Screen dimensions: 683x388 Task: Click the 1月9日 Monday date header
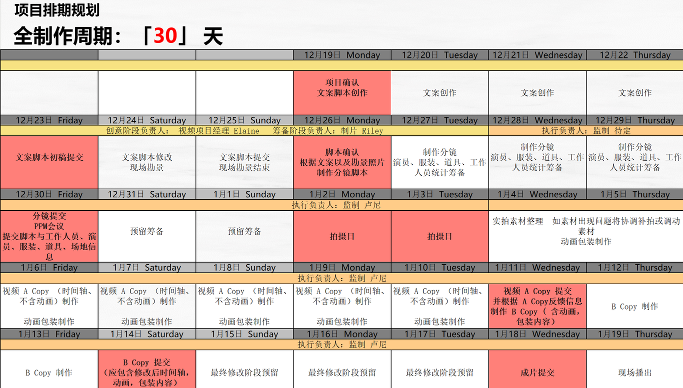pos(342,268)
